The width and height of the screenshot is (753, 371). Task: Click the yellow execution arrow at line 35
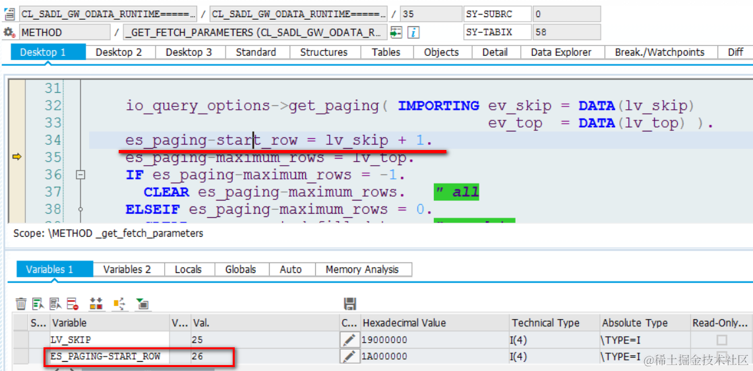point(16,157)
